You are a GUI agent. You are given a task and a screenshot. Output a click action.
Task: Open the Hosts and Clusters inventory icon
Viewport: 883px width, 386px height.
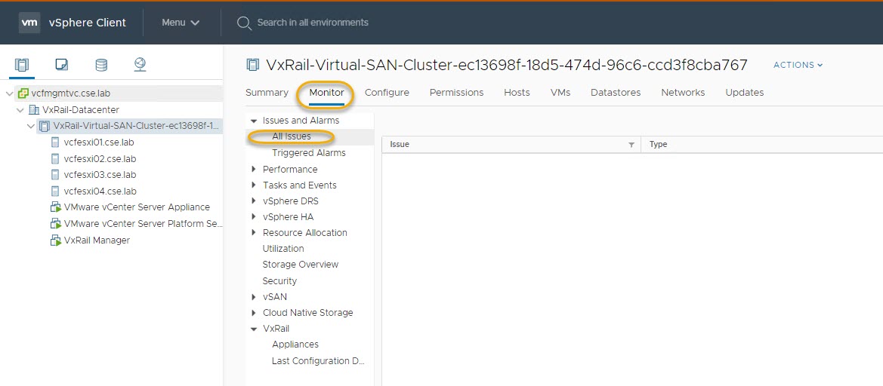[x=21, y=65]
